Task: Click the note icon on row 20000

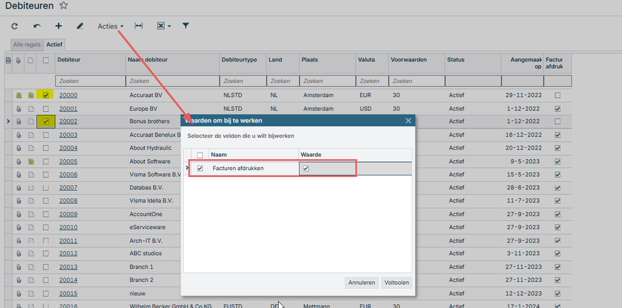Action: (x=31, y=95)
